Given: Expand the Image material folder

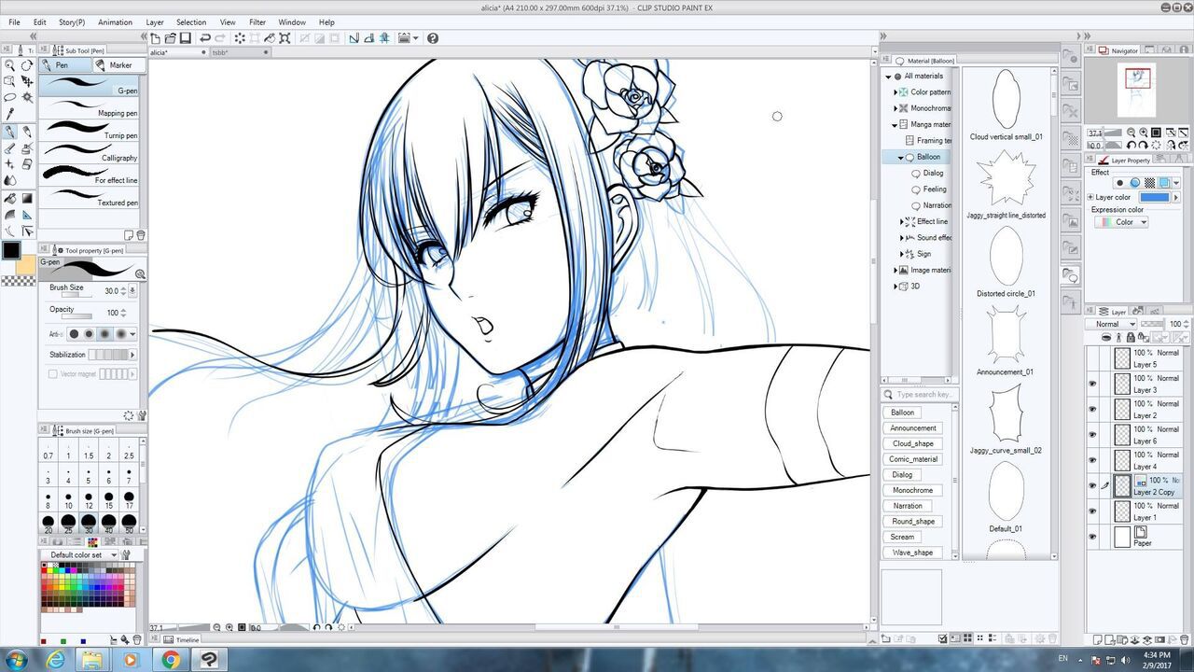Looking at the screenshot, I should [895, 270].
